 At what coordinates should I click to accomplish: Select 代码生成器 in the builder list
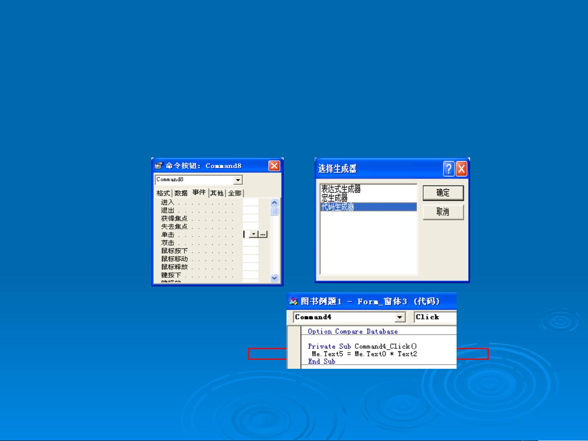pos(368,207)
